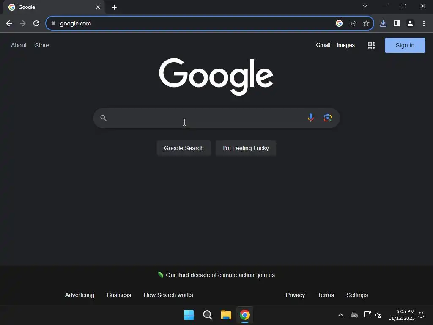Click the magnifier icon in the search box
433x325 pixels.
103,118
